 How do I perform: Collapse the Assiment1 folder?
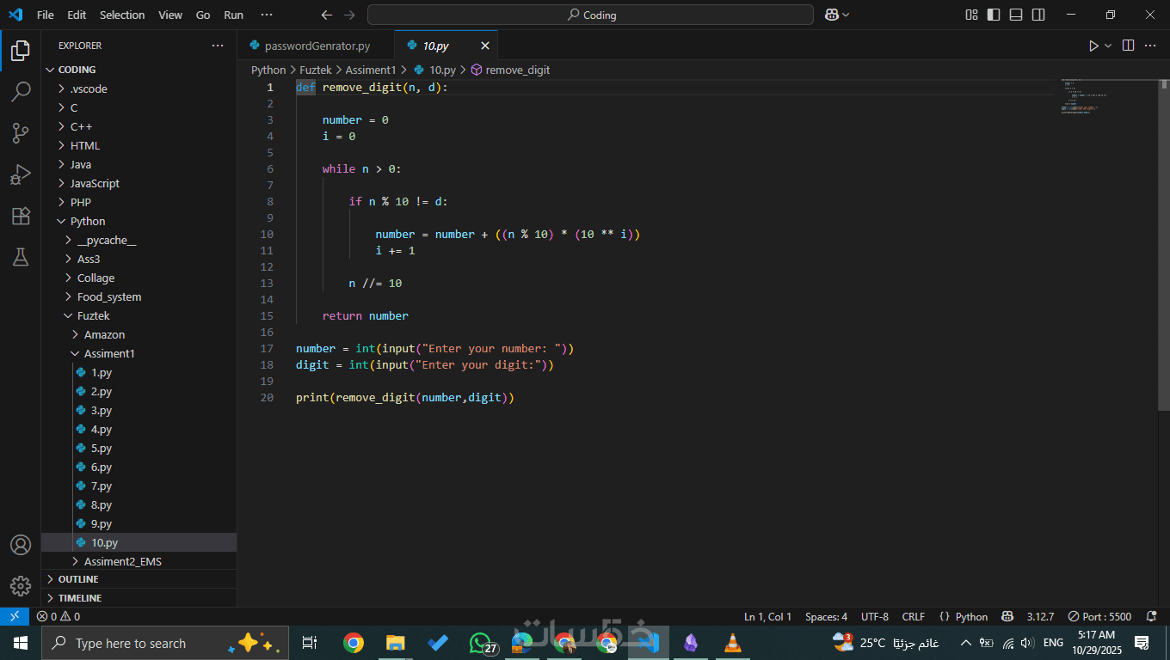pyautogui.click(x=109, y=353)
